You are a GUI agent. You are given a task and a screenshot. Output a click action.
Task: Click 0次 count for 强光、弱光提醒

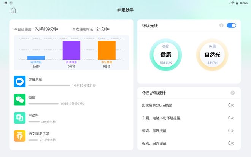(x=231, y=143)
